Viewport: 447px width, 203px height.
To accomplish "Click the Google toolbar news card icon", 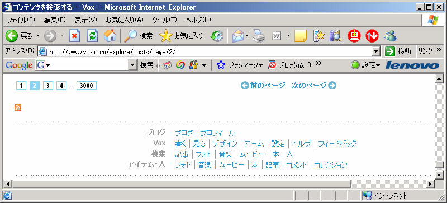I will (x=168, y=65).
